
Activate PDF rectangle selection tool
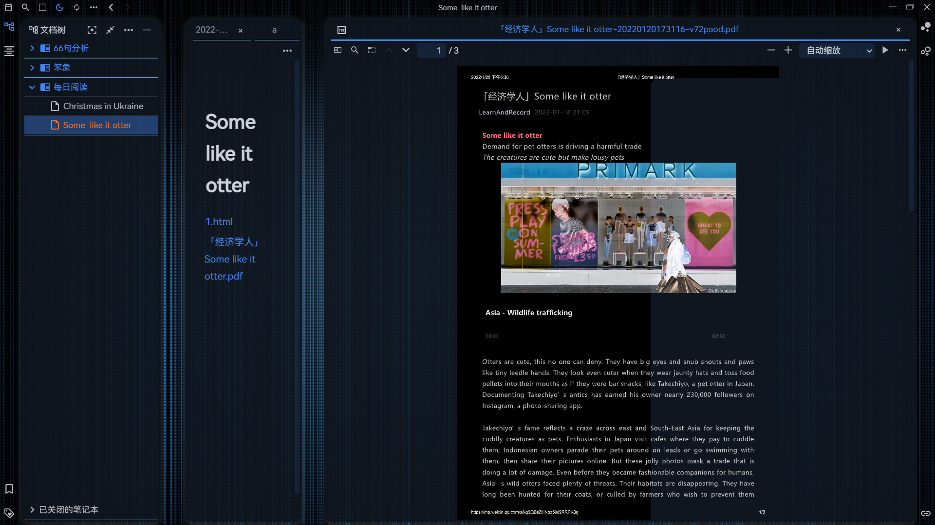(372, 50)
